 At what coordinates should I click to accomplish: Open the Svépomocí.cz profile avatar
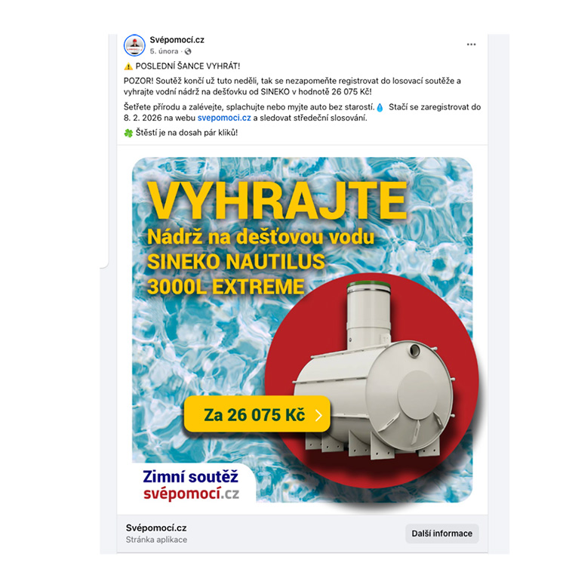coord(134,45)
